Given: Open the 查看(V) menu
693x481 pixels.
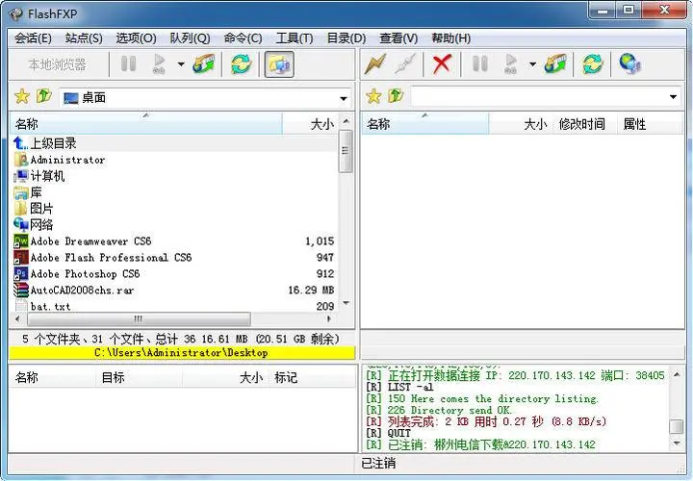Looking at the screenshot, I should point(398,38).
